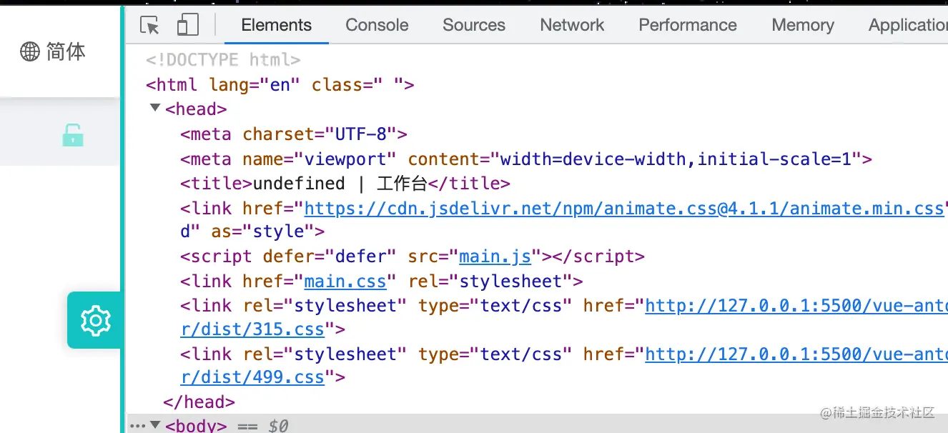Select the meta viewport node
The image size is (948, 433).
click(526, 159)
